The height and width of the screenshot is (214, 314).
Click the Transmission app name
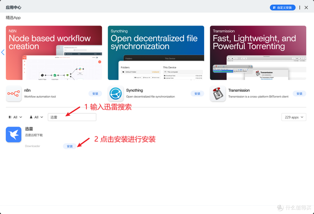coord(239,90)
